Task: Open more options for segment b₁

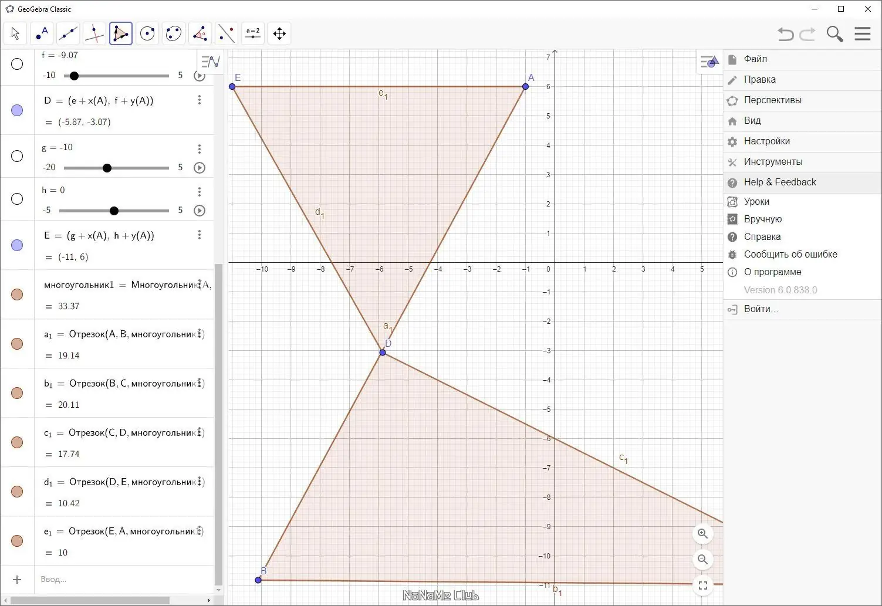Action: (200, 383)
